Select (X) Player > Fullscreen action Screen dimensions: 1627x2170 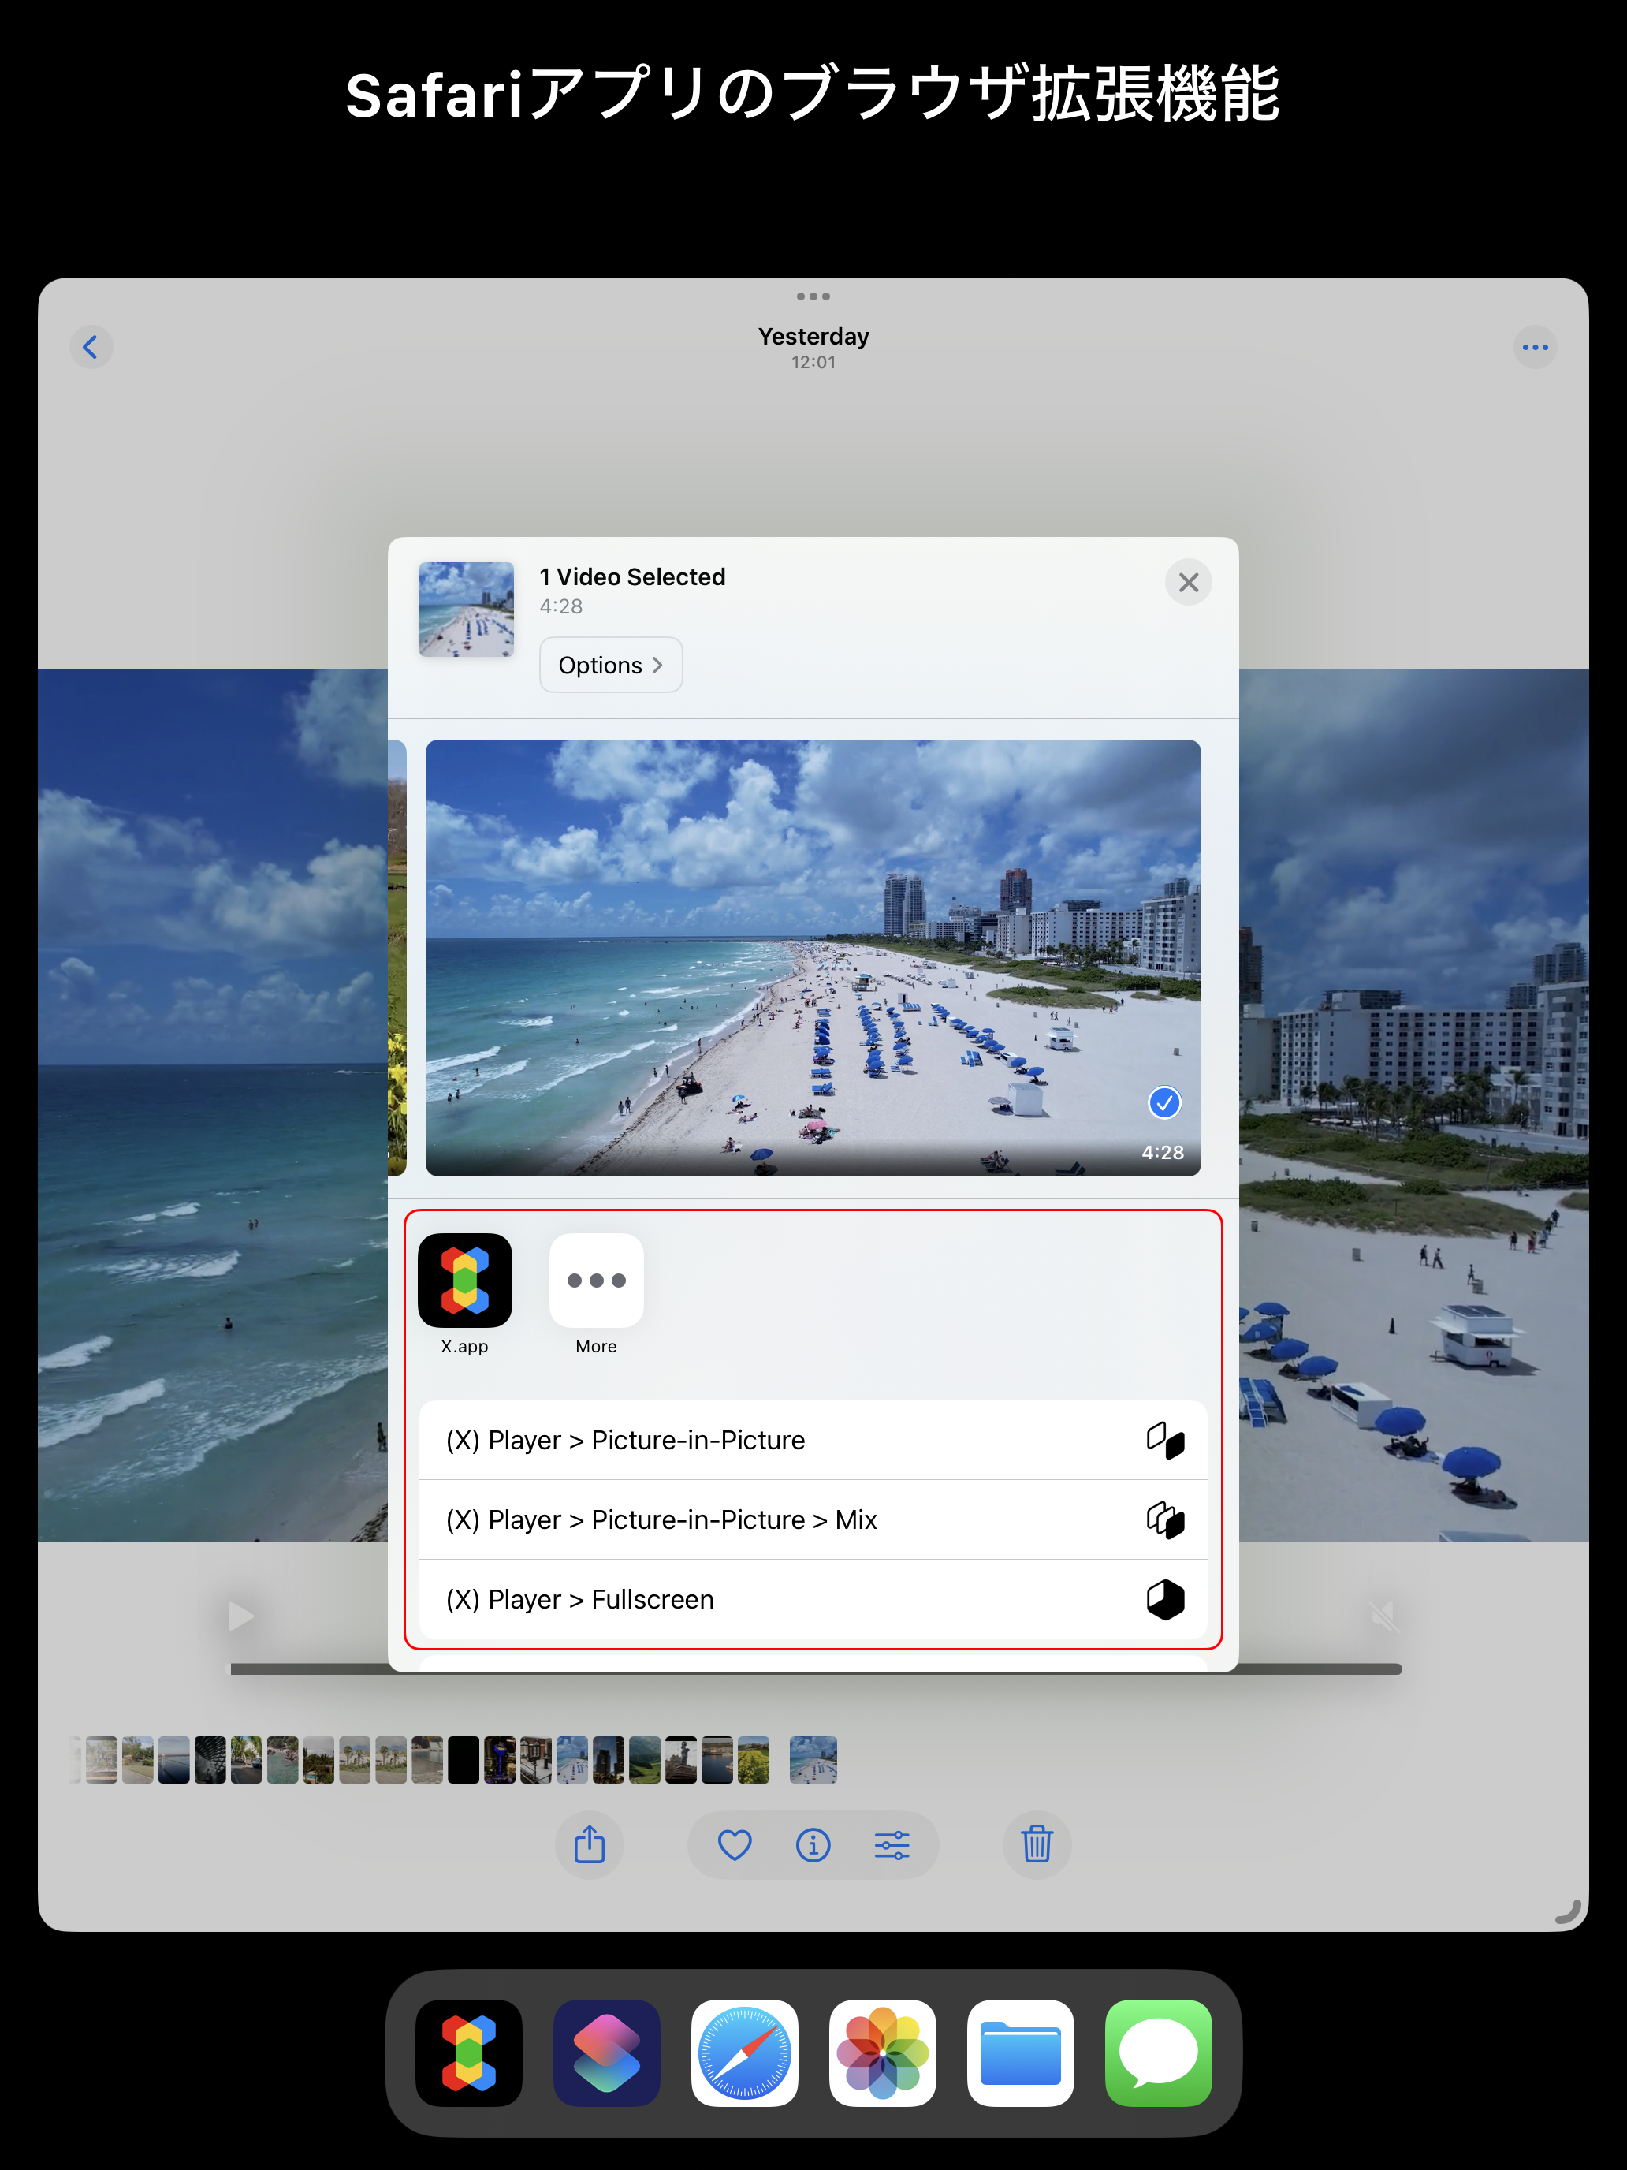pos(813,1599)
